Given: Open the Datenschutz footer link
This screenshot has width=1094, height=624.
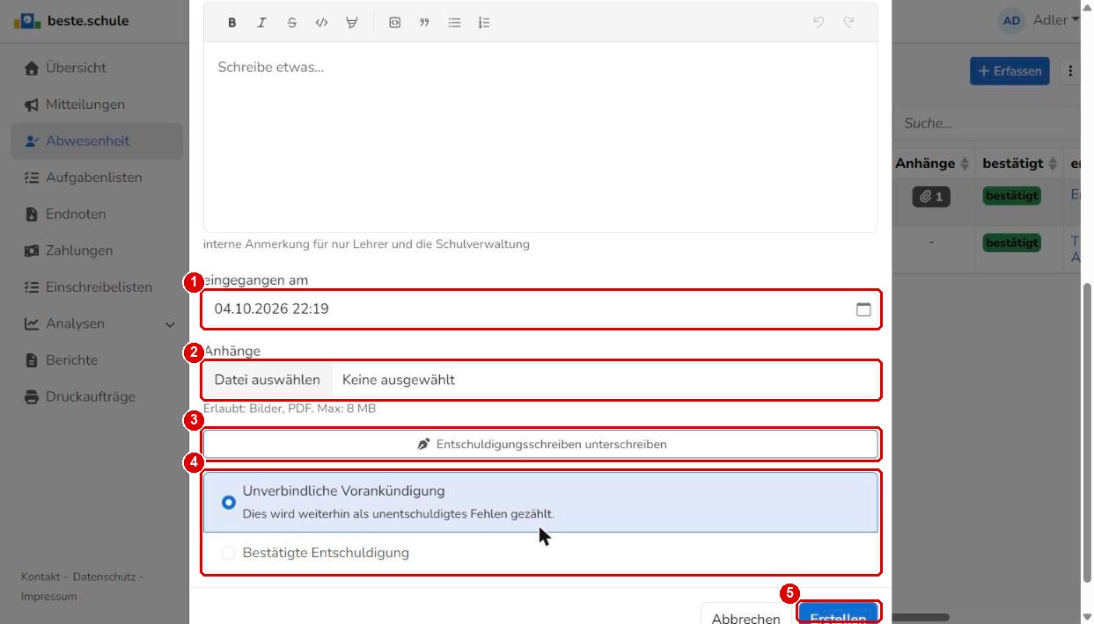Looking at the screenshot, I should (x=104, y=577).
